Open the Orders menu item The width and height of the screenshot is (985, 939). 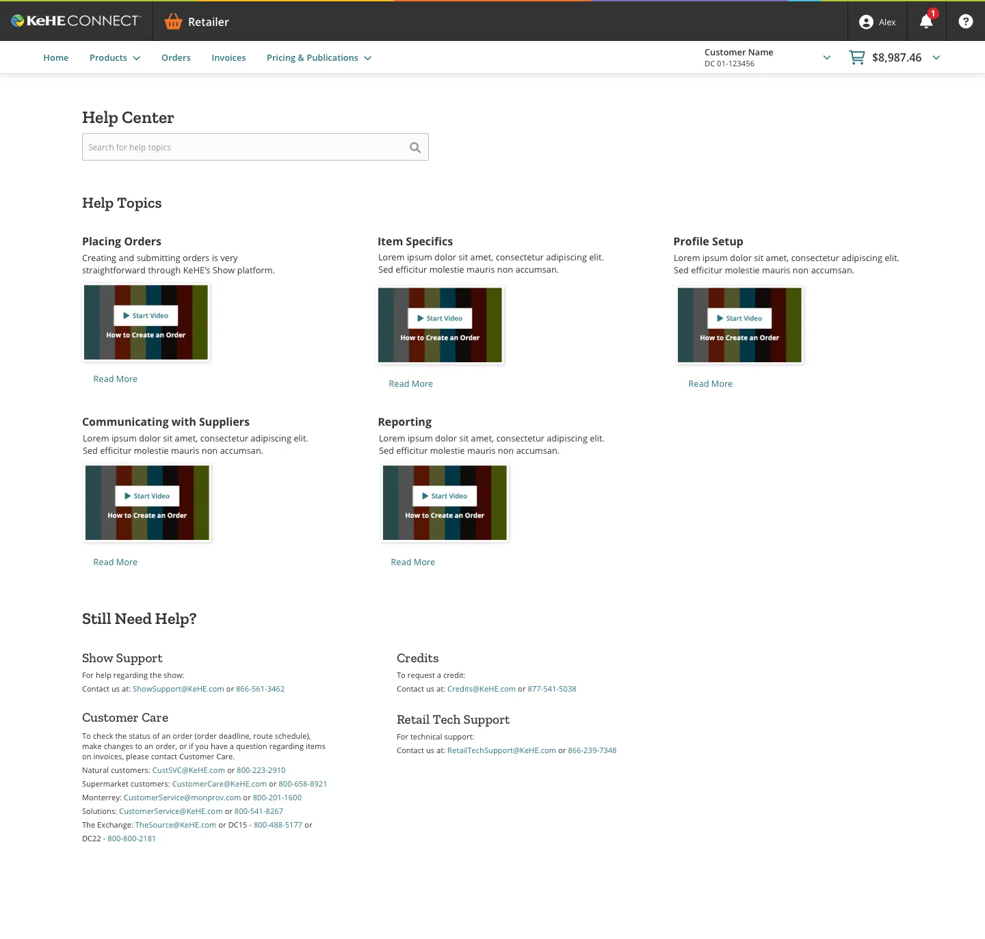pyautogui.click(x=176, y=58)
